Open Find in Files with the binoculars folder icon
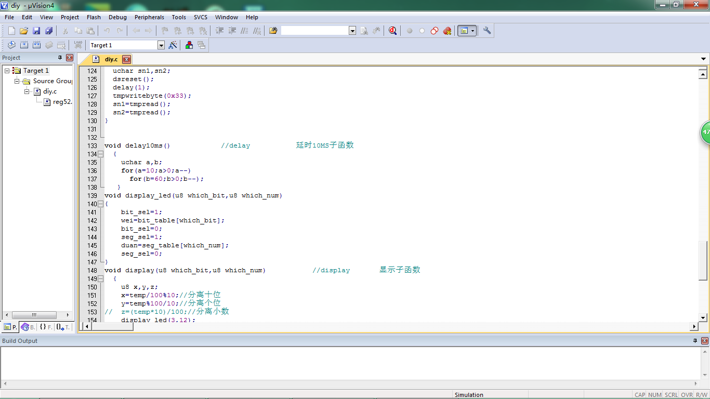Image resolution: width=710 pixels, height=399 pixels. click(x=273, y=31)
